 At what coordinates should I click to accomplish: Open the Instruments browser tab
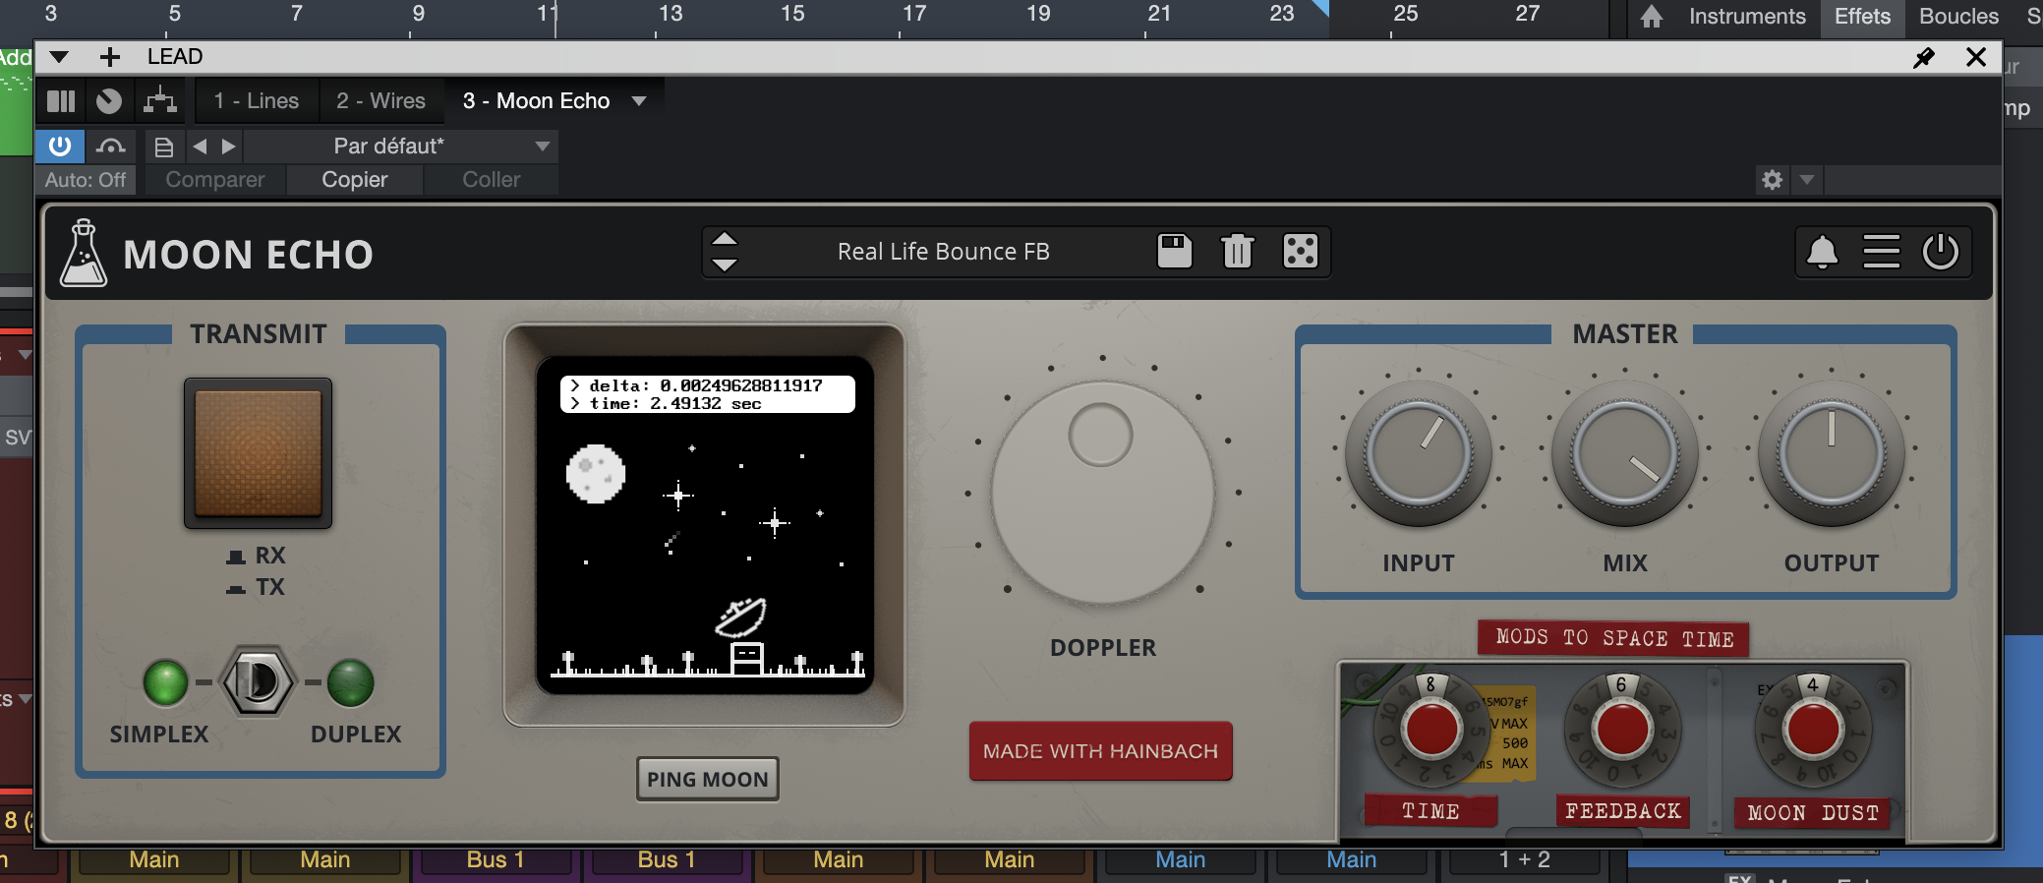click(x=1747, y=17)
